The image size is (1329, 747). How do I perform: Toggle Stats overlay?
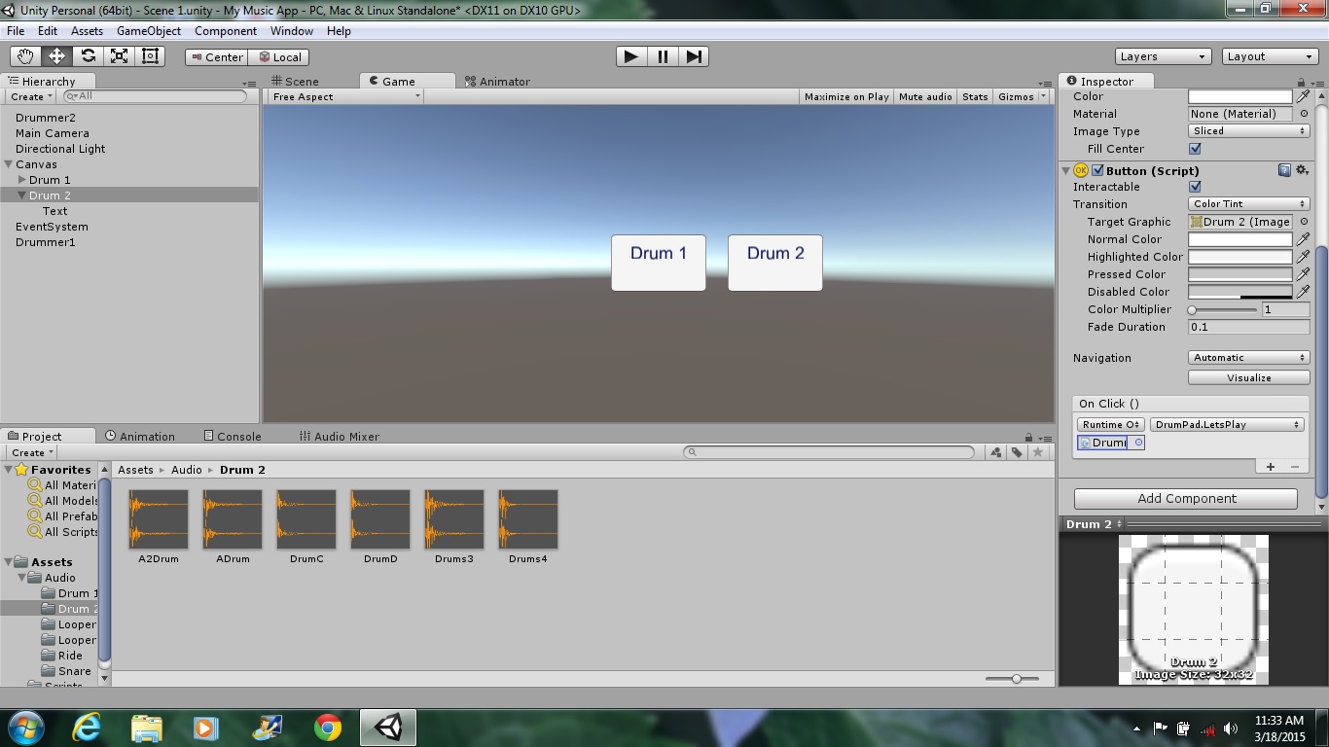click(975, 96)
